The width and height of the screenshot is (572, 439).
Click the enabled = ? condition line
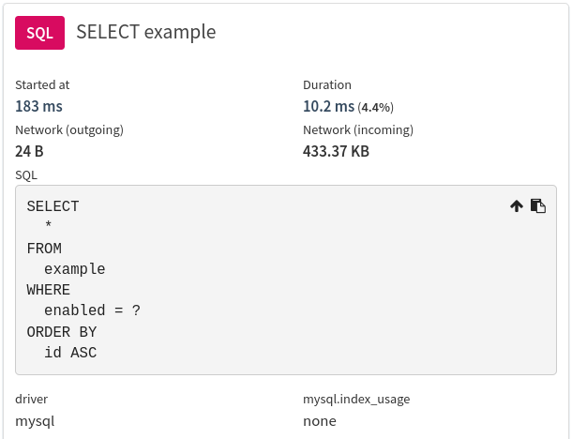[92, 310]
